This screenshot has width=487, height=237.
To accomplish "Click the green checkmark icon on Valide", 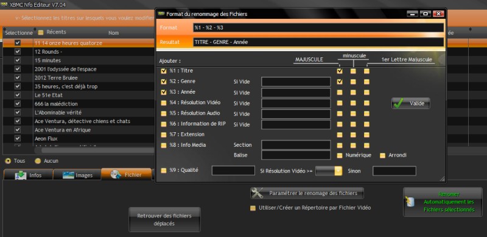I will (x=398, y=104).
